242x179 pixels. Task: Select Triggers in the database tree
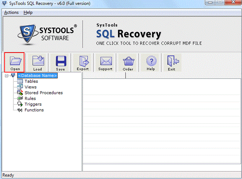click(33, 104)
